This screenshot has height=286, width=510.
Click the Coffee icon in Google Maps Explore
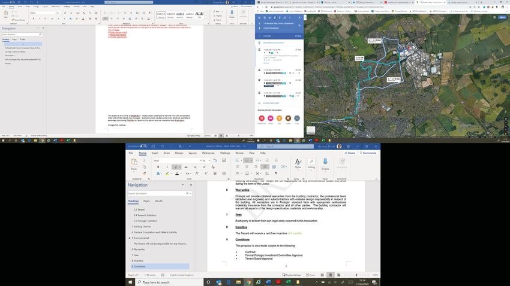[x=288, y=118]
